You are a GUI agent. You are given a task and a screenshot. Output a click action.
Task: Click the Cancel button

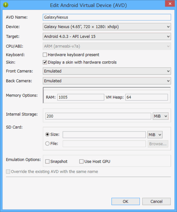pos(157,202)
